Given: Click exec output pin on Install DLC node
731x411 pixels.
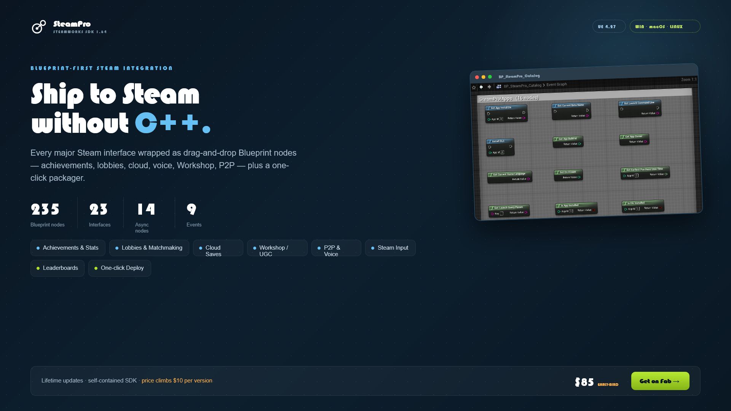Looking at the screenshot, I should [511, 147].
